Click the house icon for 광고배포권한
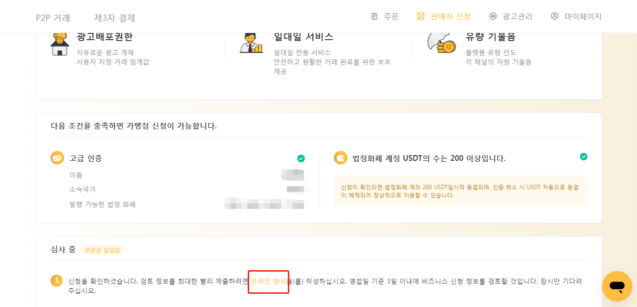The width and height of the screenshot is (637, 307). click(60, 44)
